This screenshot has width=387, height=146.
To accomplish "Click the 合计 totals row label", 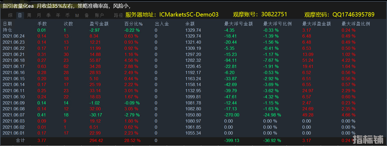I will [20, 140].
